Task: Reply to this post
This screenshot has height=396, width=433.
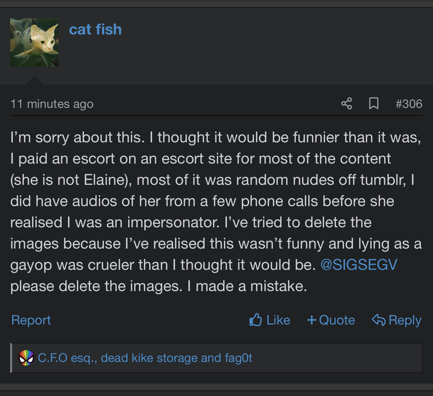Action: coord(405,320)
